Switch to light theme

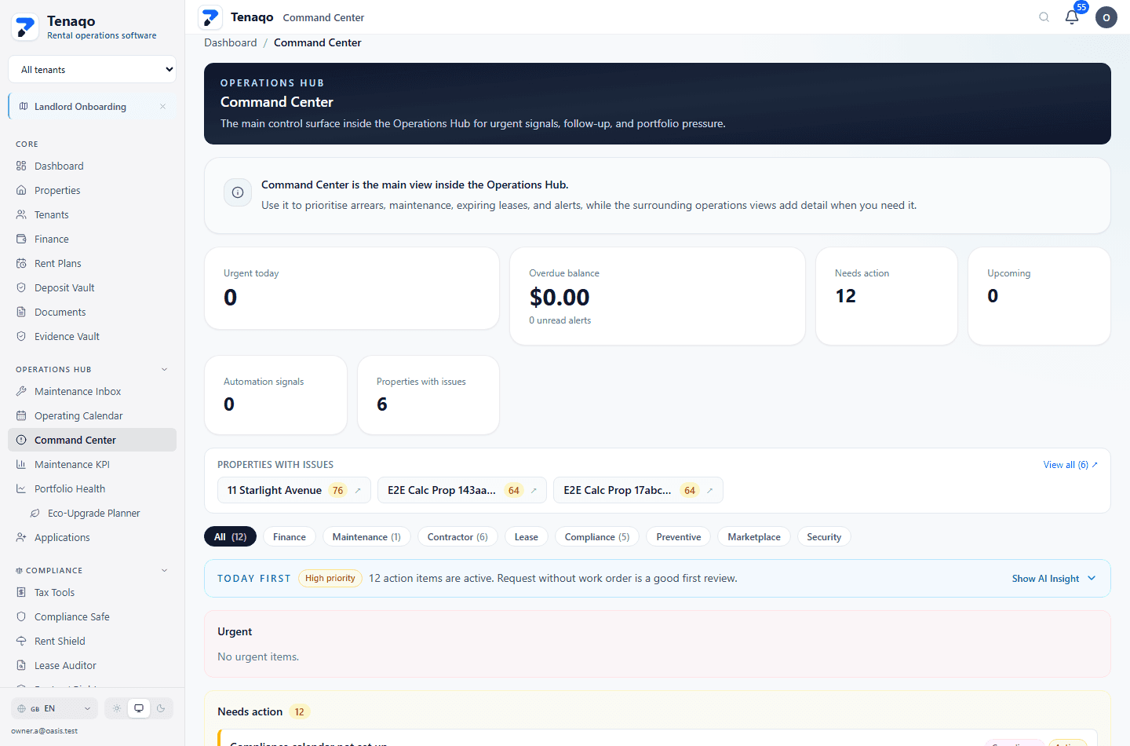click(x=117, y=708)
